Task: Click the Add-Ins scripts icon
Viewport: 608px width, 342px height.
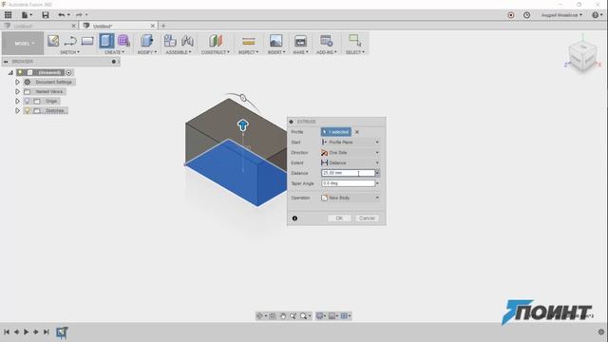Action: click(327, 41)
